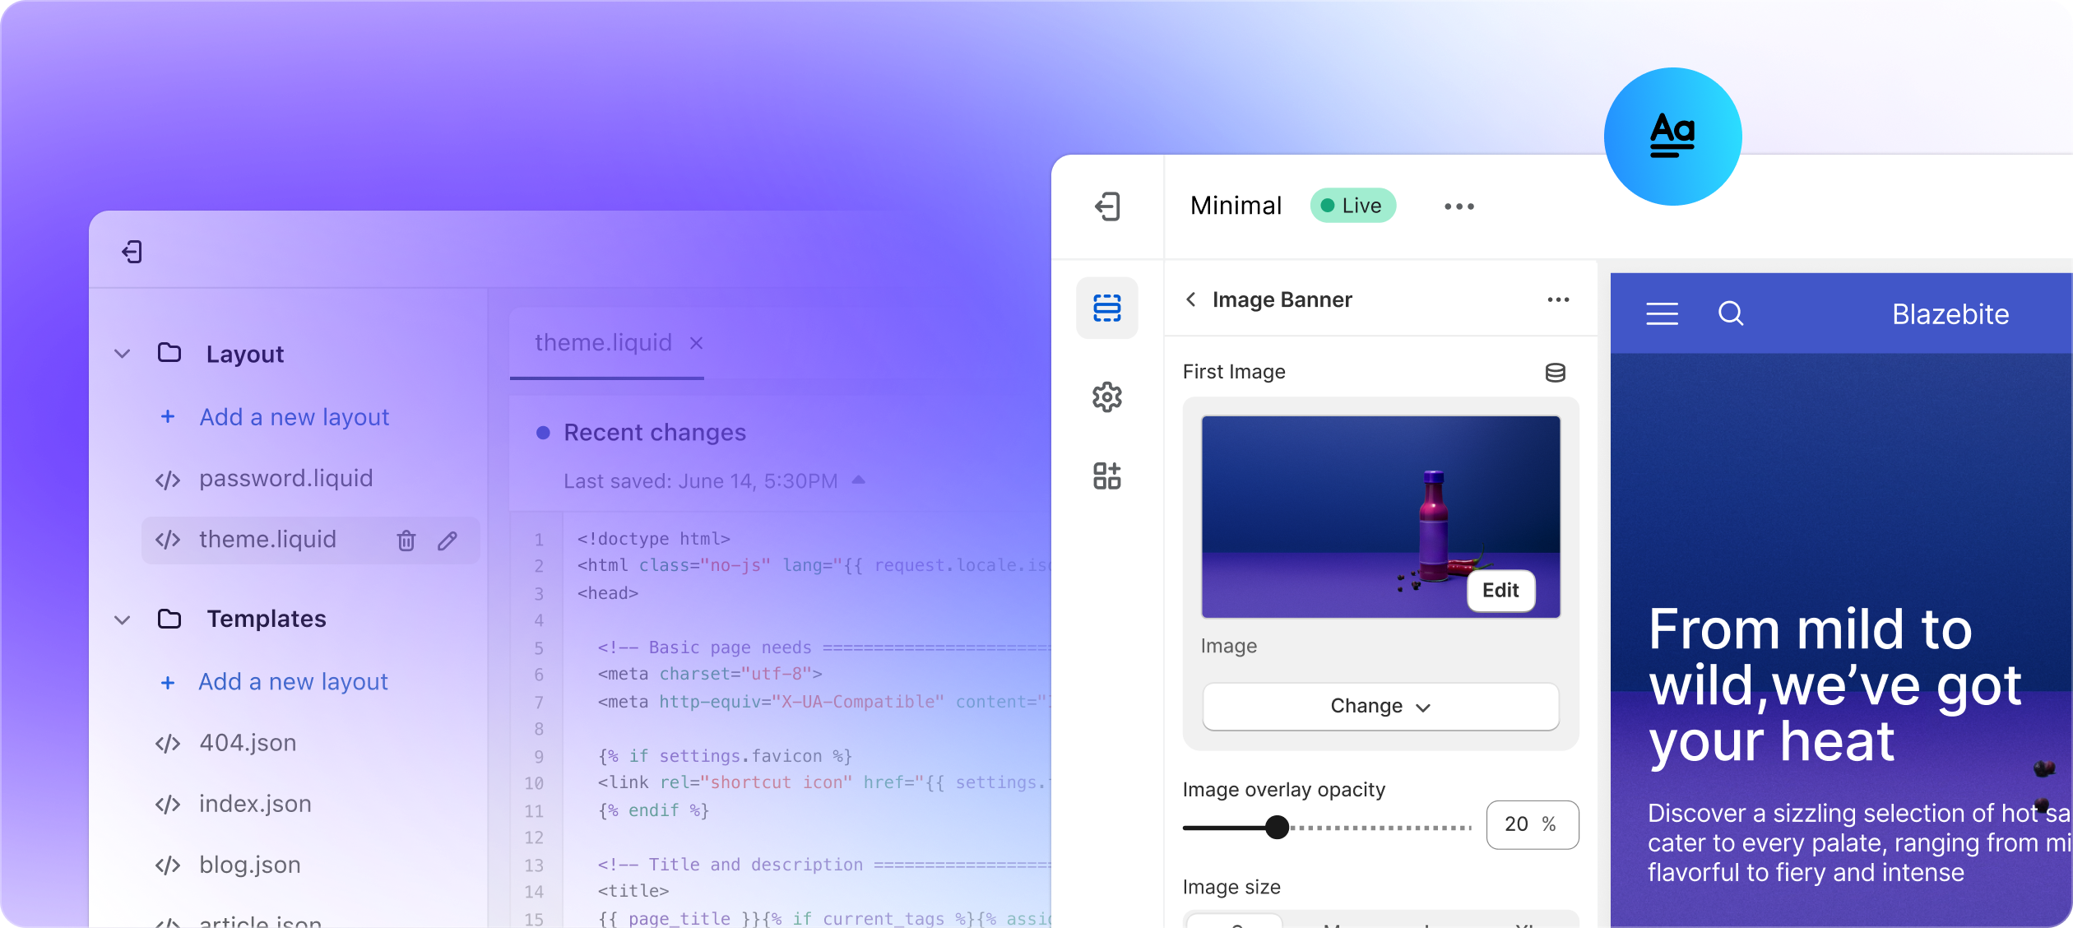2073x928 pixels.
Task: Click the exit/back arrow in left editor
Action: tap(131, 251)
